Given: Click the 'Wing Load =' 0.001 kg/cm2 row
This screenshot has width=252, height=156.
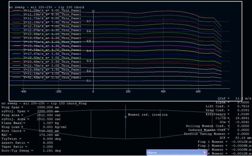Looking at the screenshot, I should [34, 127].
